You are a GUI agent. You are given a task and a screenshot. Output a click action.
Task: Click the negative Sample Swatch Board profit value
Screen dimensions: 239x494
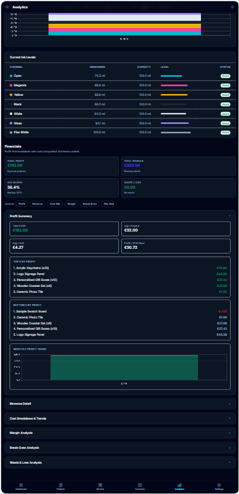coord(222,311)
